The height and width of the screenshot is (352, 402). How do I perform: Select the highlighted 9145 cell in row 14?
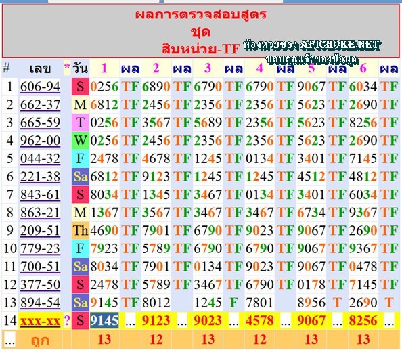104,320
